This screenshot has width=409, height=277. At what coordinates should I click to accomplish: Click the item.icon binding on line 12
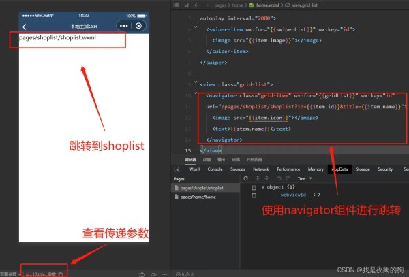pyautogui.click(x=269, y=118)
